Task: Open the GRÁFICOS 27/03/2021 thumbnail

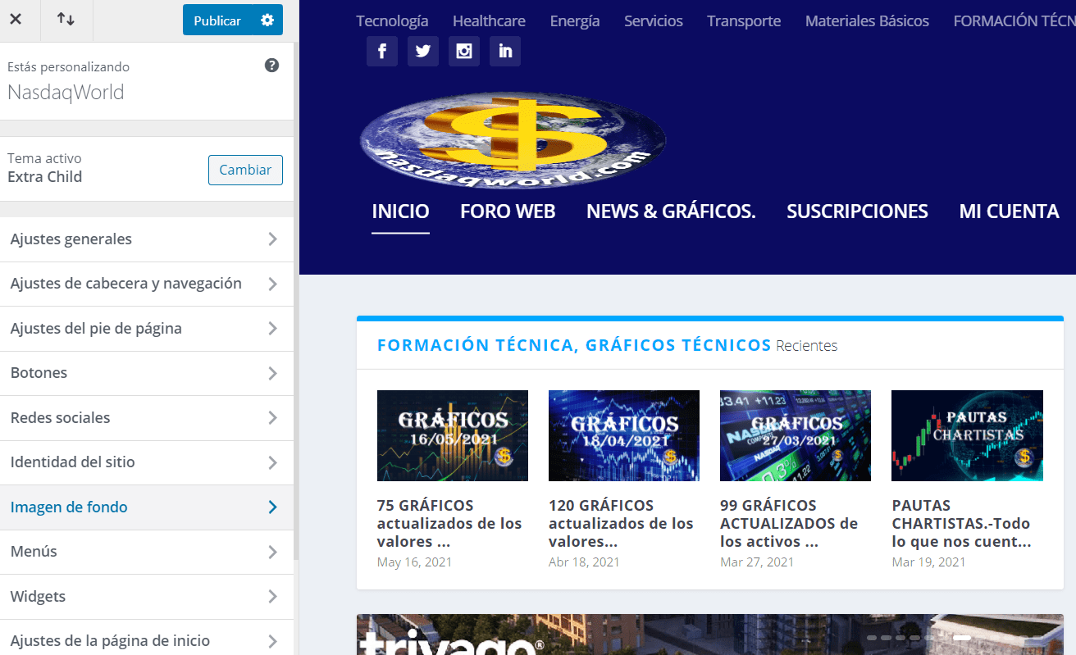Action: [796, 435]
